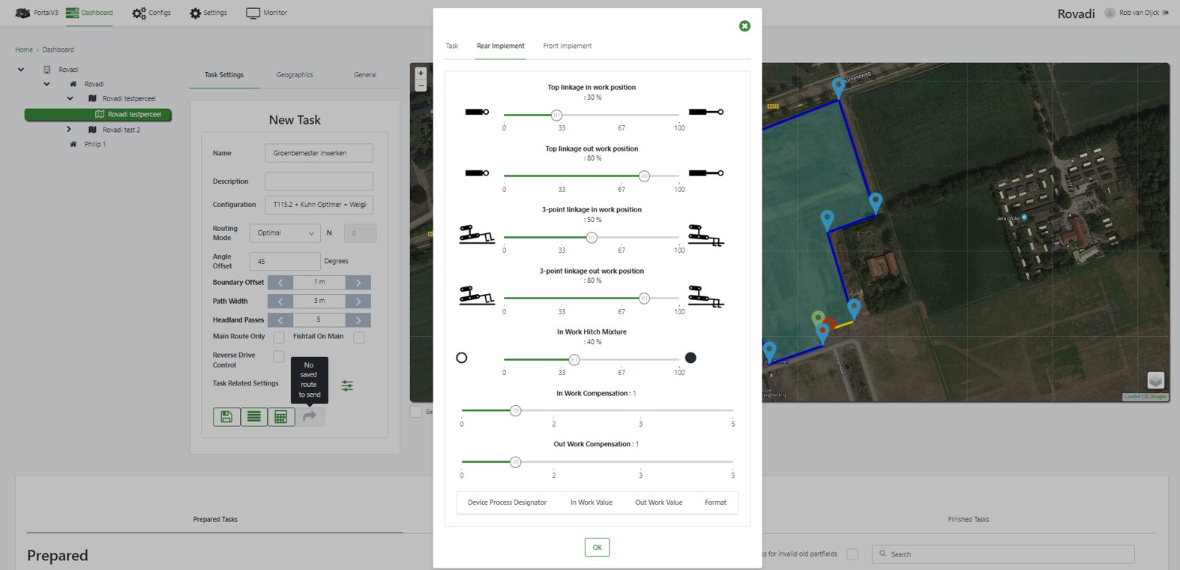Open Settings in top navigation
Viewport: 1180px width, 570px height.
click(208, 13)
